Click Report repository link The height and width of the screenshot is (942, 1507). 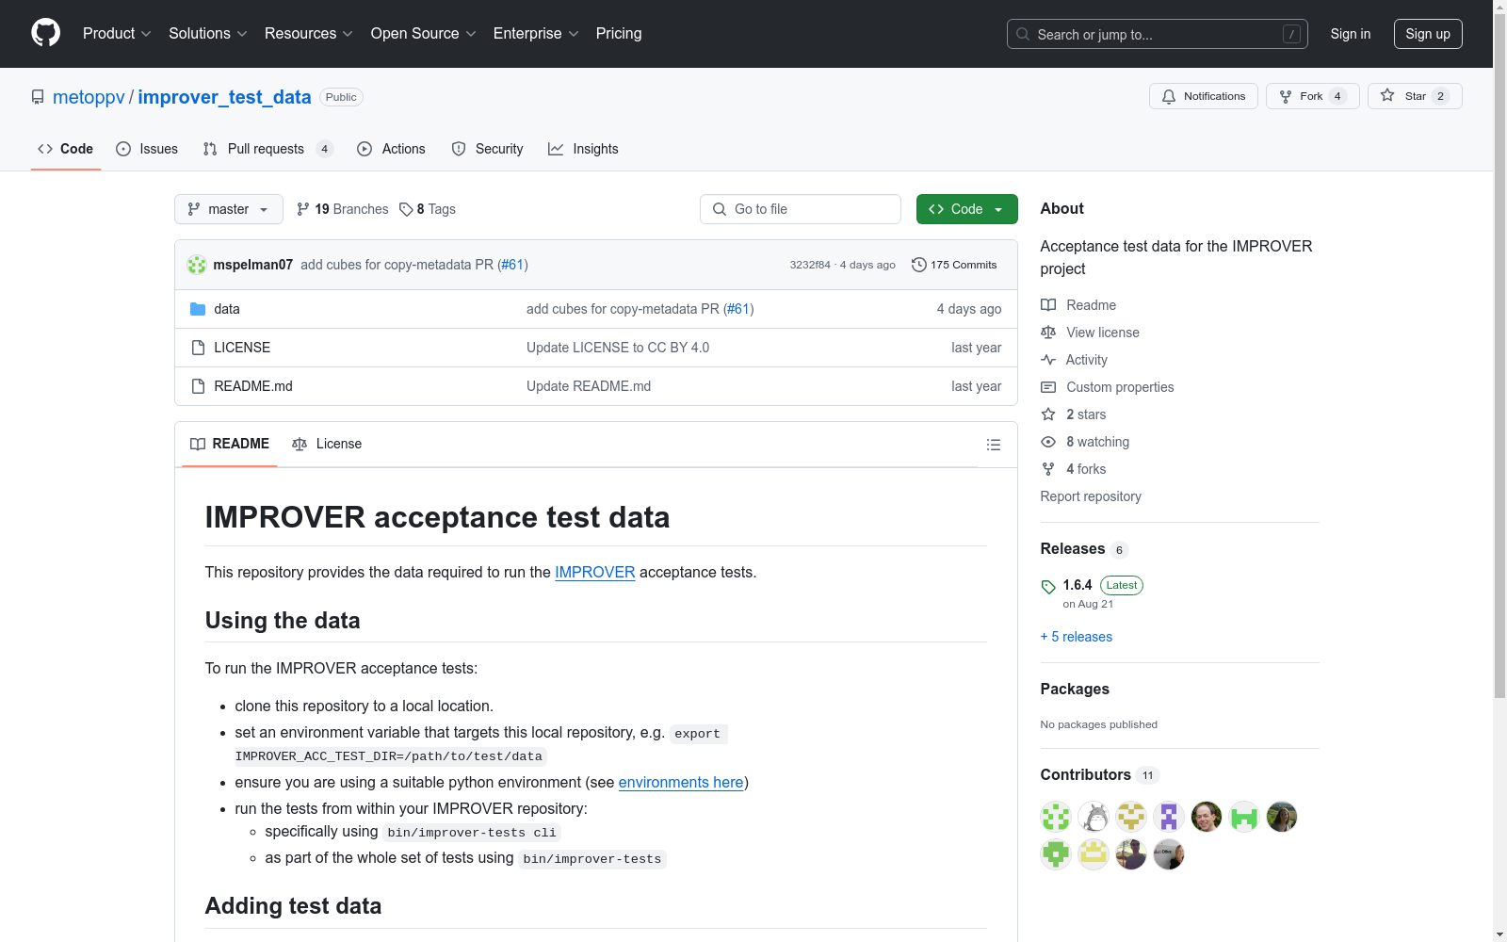1091,496
